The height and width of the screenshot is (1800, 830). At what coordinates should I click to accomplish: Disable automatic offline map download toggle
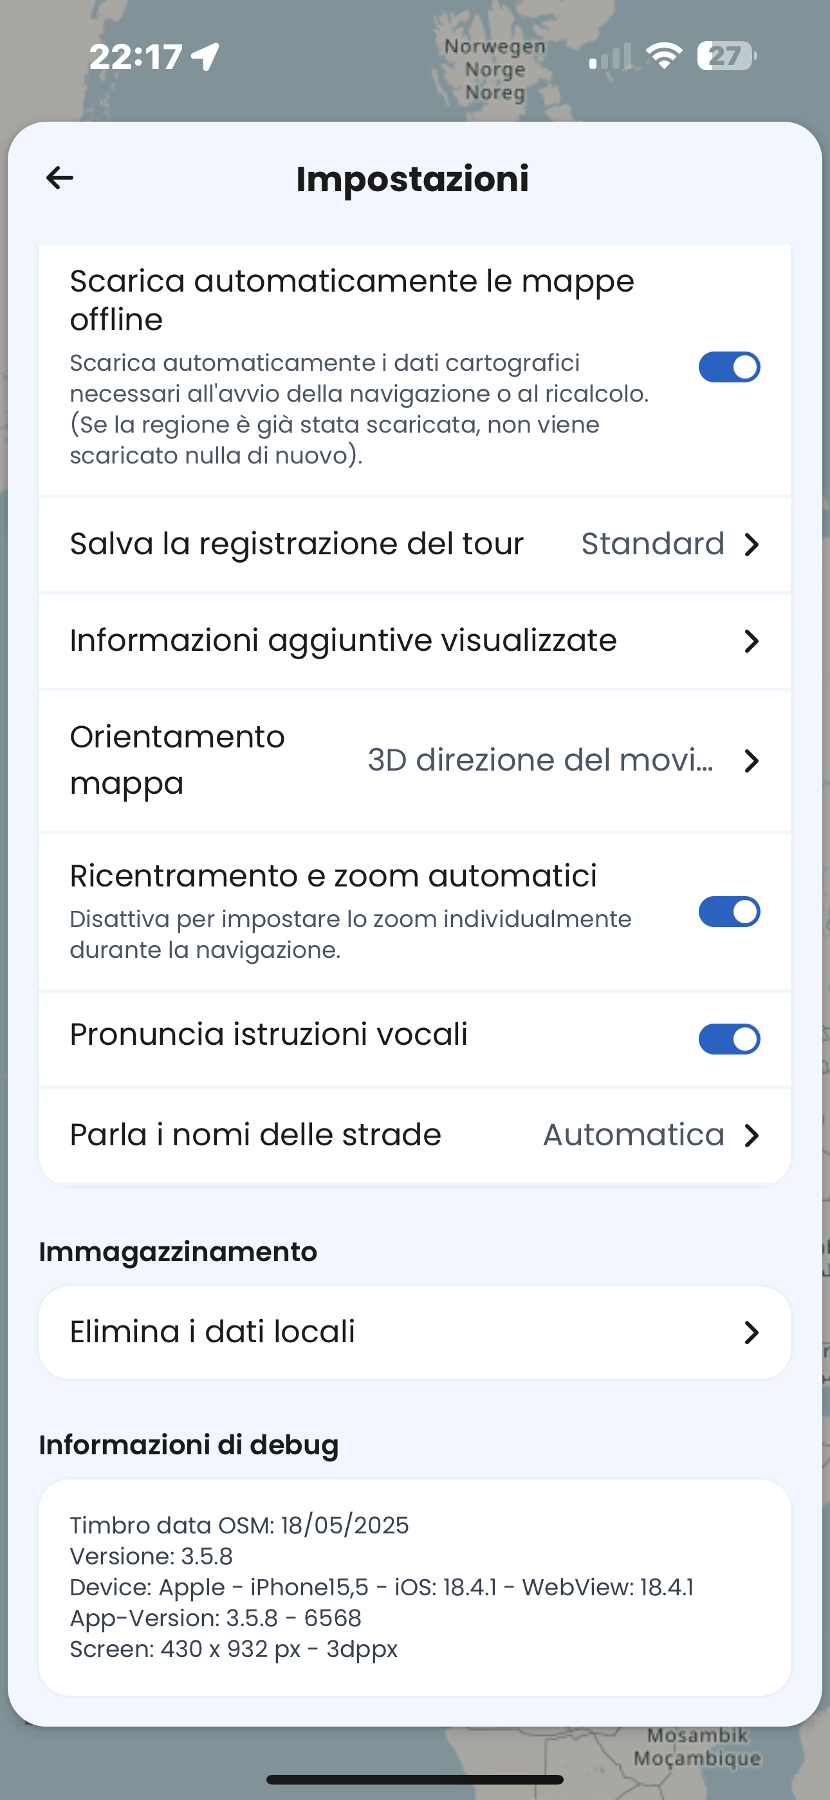730,367
